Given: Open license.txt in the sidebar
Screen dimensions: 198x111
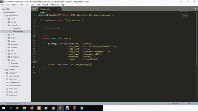Looking at the screenshot, I should 13,92.
